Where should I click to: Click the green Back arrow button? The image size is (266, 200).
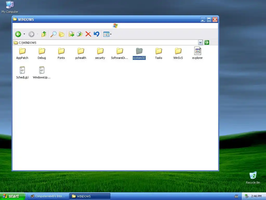(x=18, y=34)
